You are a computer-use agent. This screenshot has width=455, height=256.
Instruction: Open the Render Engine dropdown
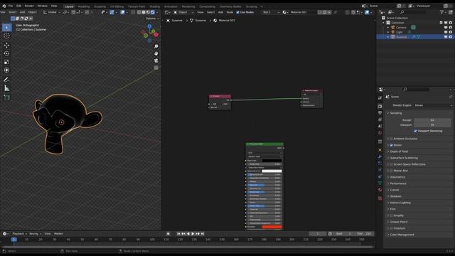(433, 105)
